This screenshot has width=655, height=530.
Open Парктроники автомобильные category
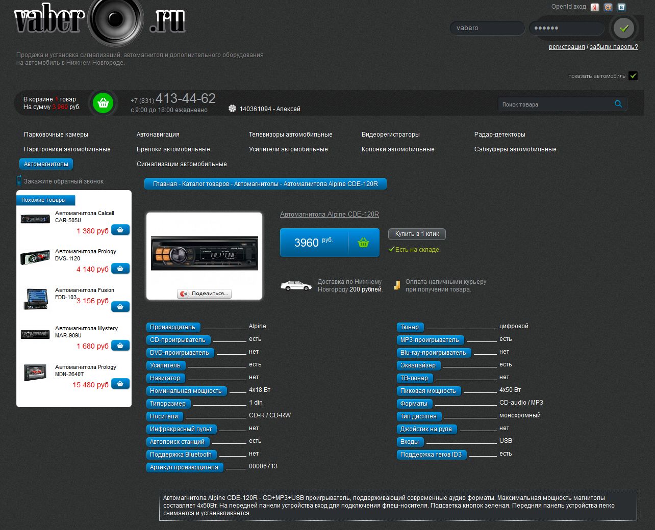67,149
